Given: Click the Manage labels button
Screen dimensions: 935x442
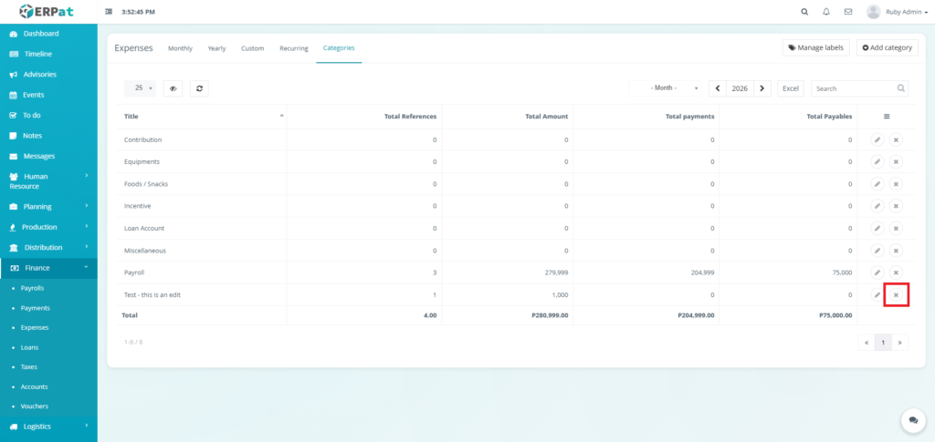Looking at the screenshot, I should pos(815,47).
